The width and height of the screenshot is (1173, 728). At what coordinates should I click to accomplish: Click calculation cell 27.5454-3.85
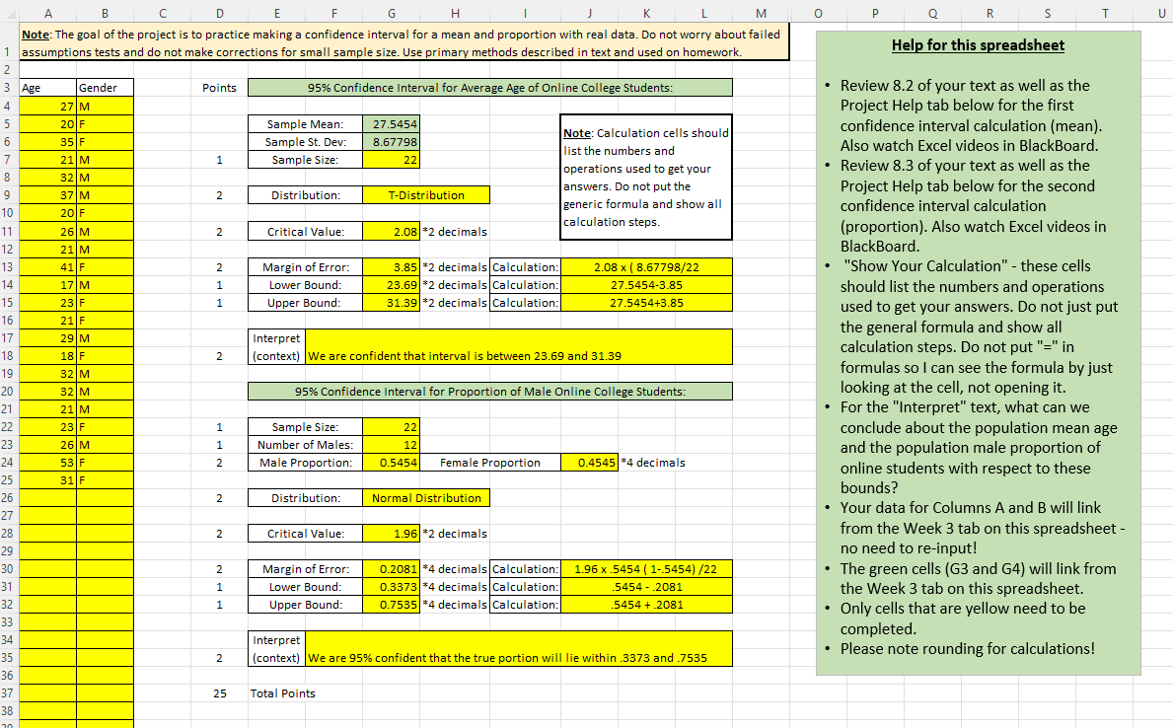click(646, 285)
